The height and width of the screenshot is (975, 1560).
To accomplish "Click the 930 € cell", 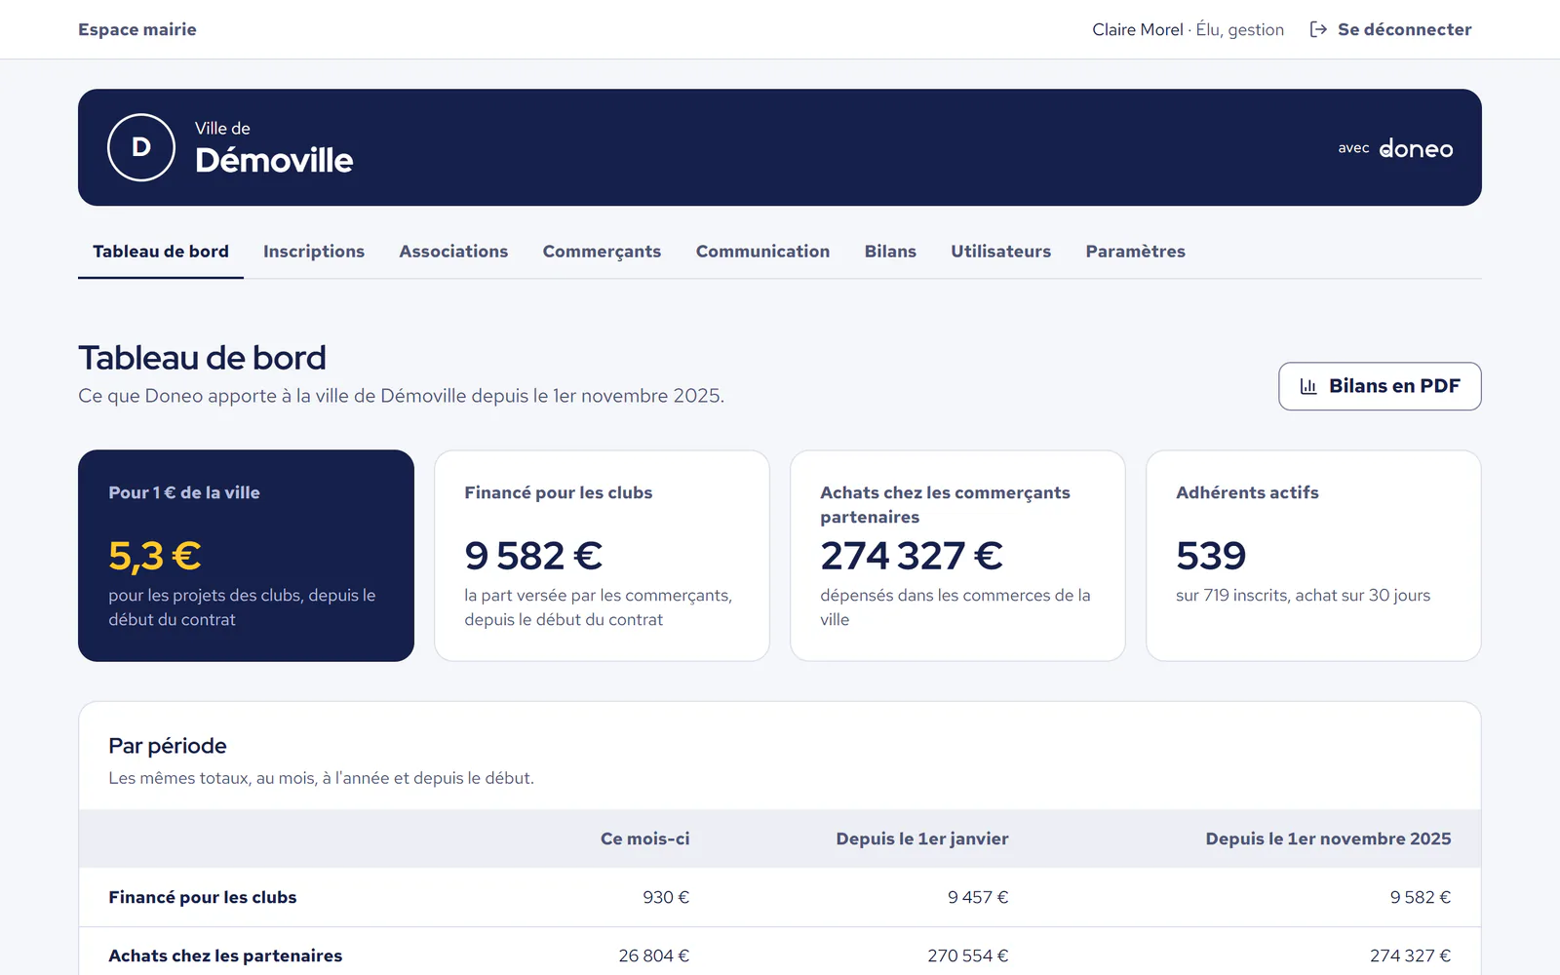I will 666,897.
